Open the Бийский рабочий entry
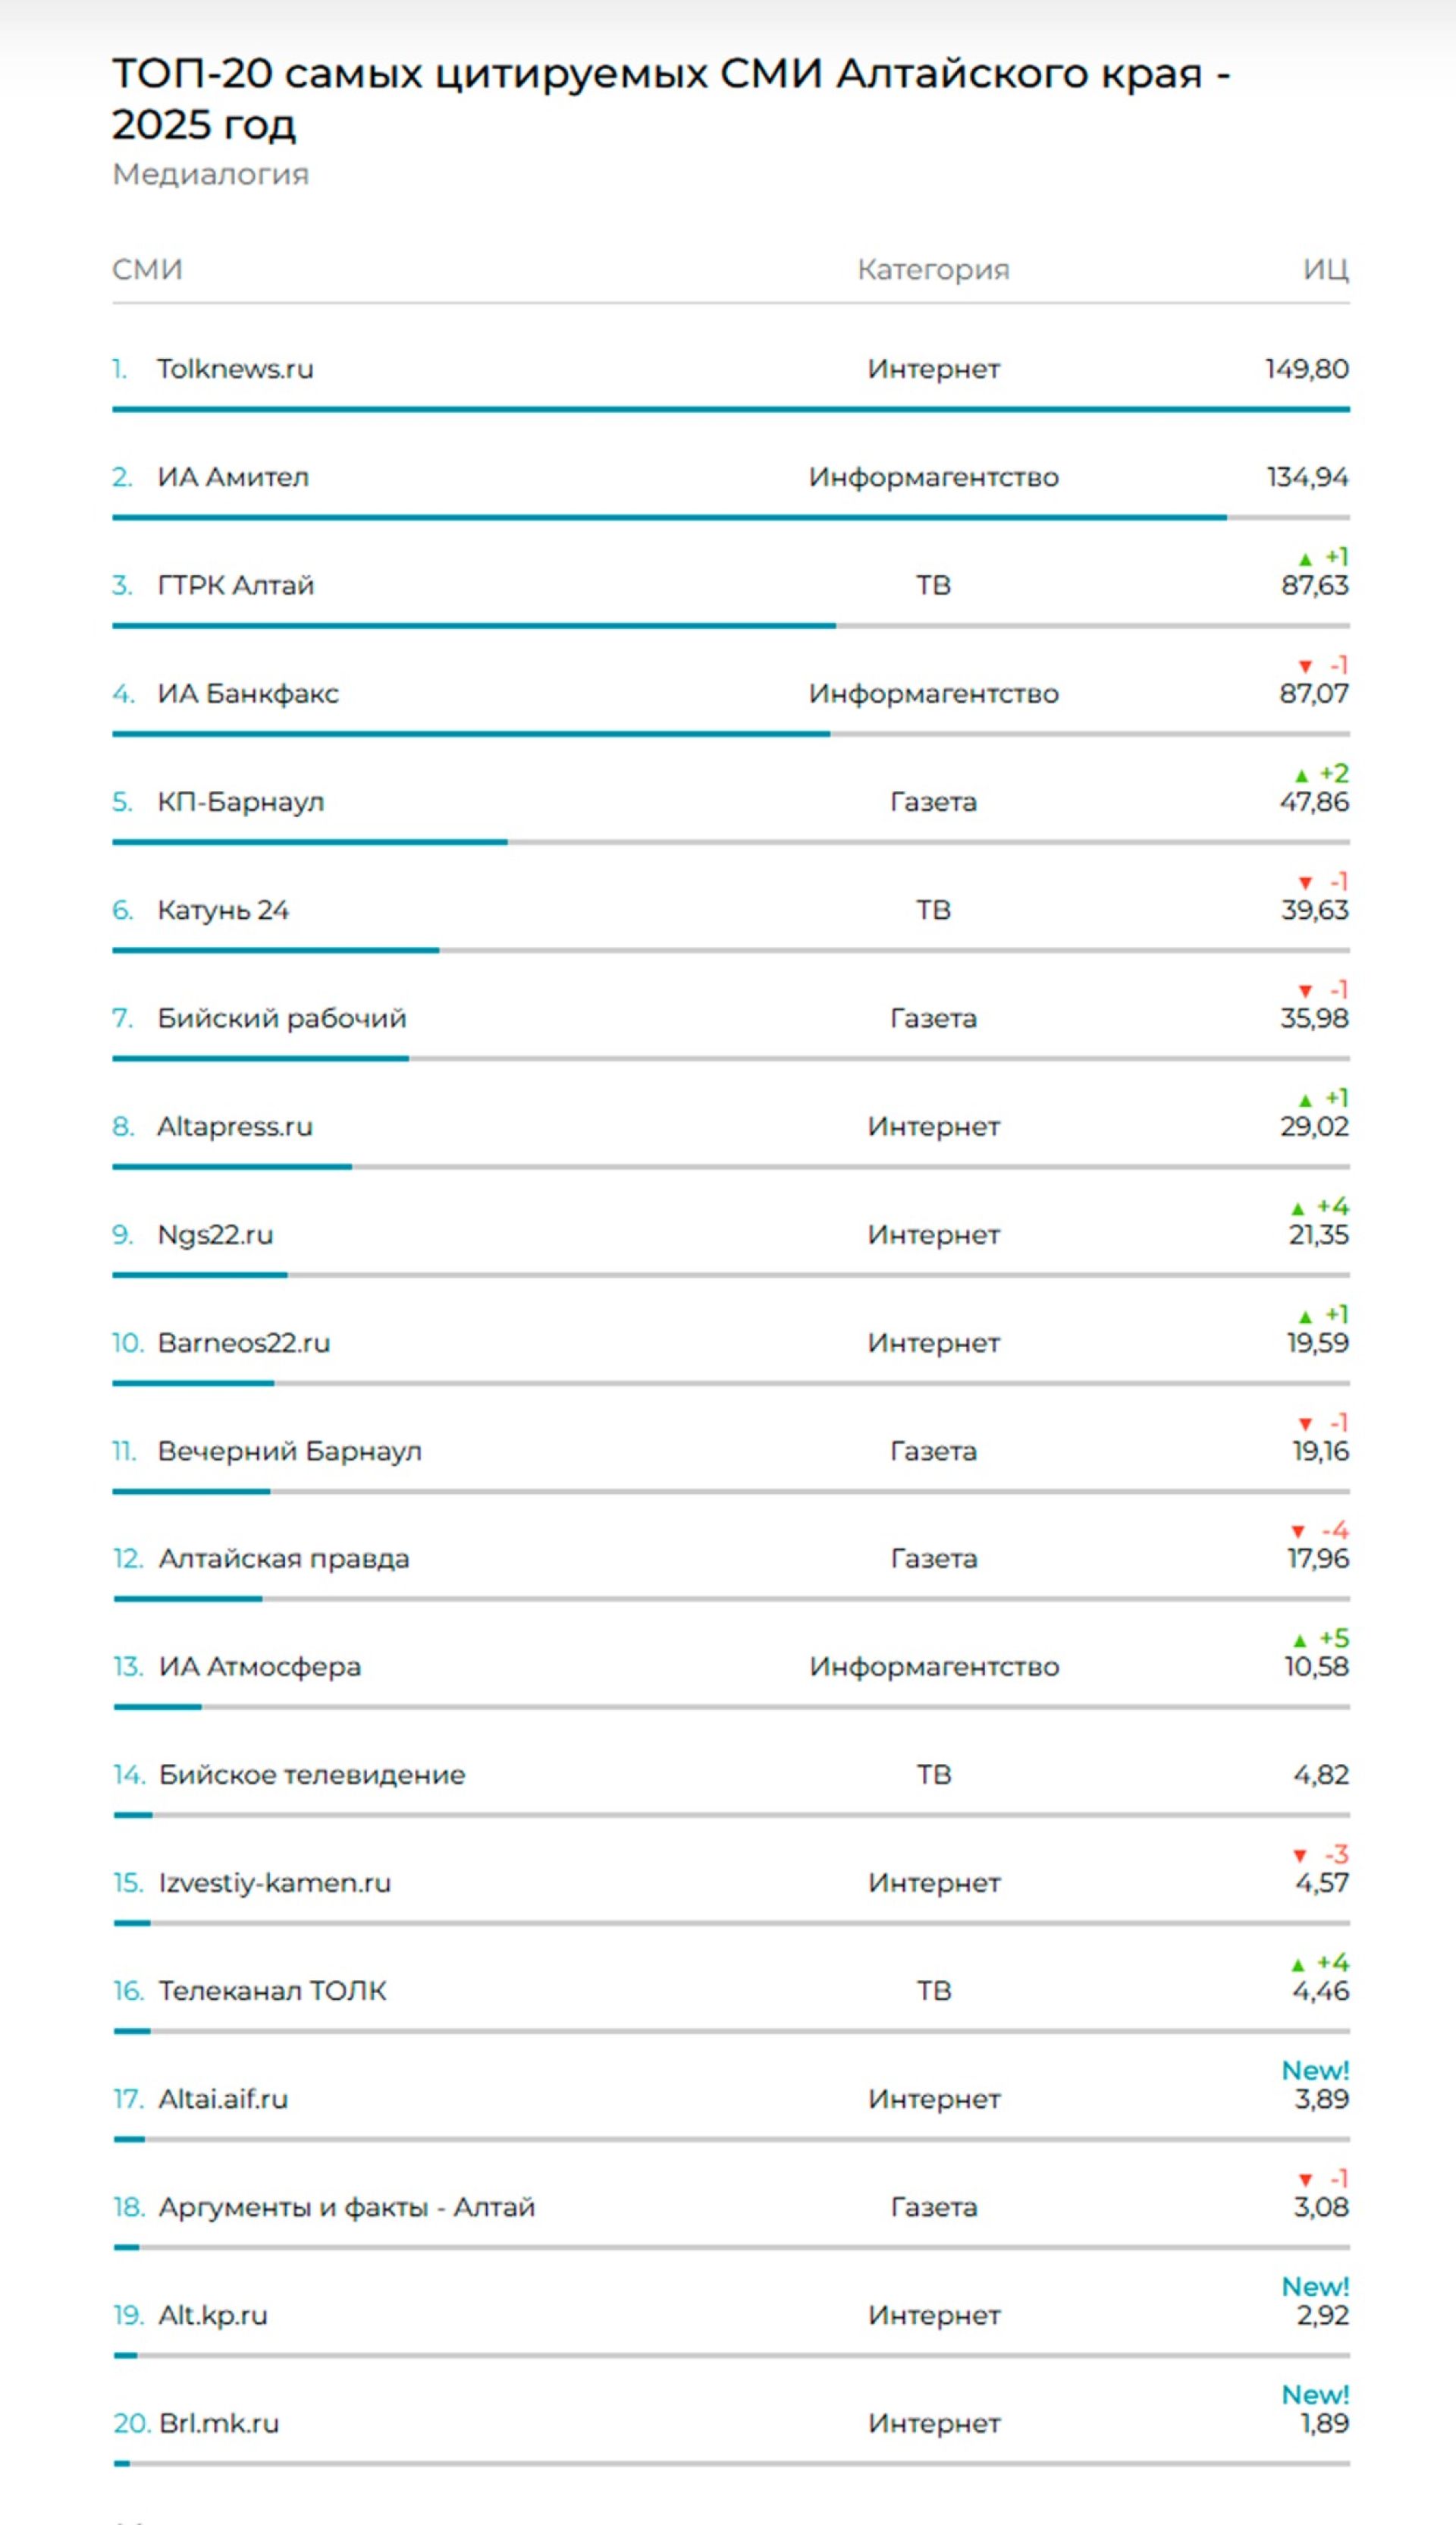The height and width of the screenshot is (2525, 1456). [x=282, y=1018]
